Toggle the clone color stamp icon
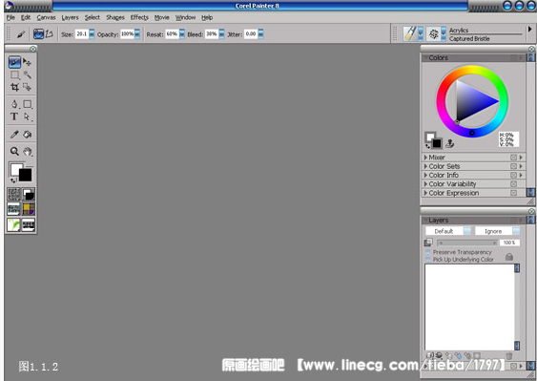This screenshot has height=381, width=537. [449, 143]
